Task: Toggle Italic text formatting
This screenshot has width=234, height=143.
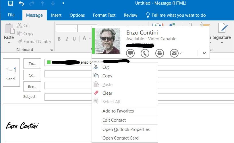Action: [67, 39]
